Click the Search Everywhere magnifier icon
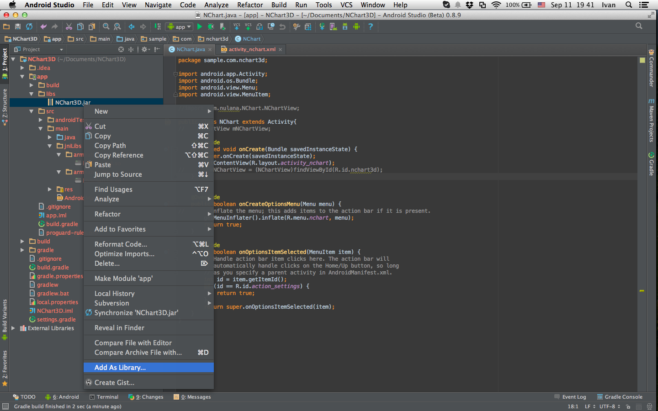The height and width of the screenshot is (411, 658). (x=639, y=26)
